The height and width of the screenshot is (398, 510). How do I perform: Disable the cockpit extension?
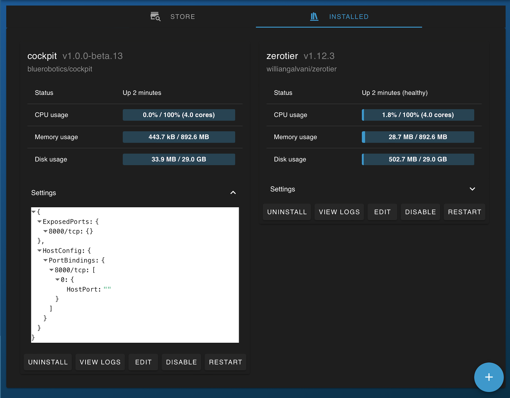click(181, 362)
